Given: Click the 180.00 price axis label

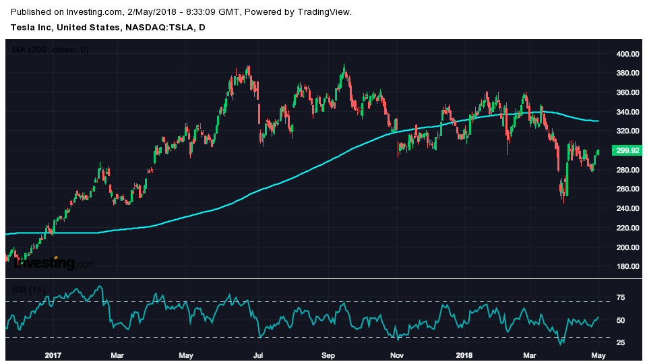Looking at the screenshot, I should coord(627,266).
